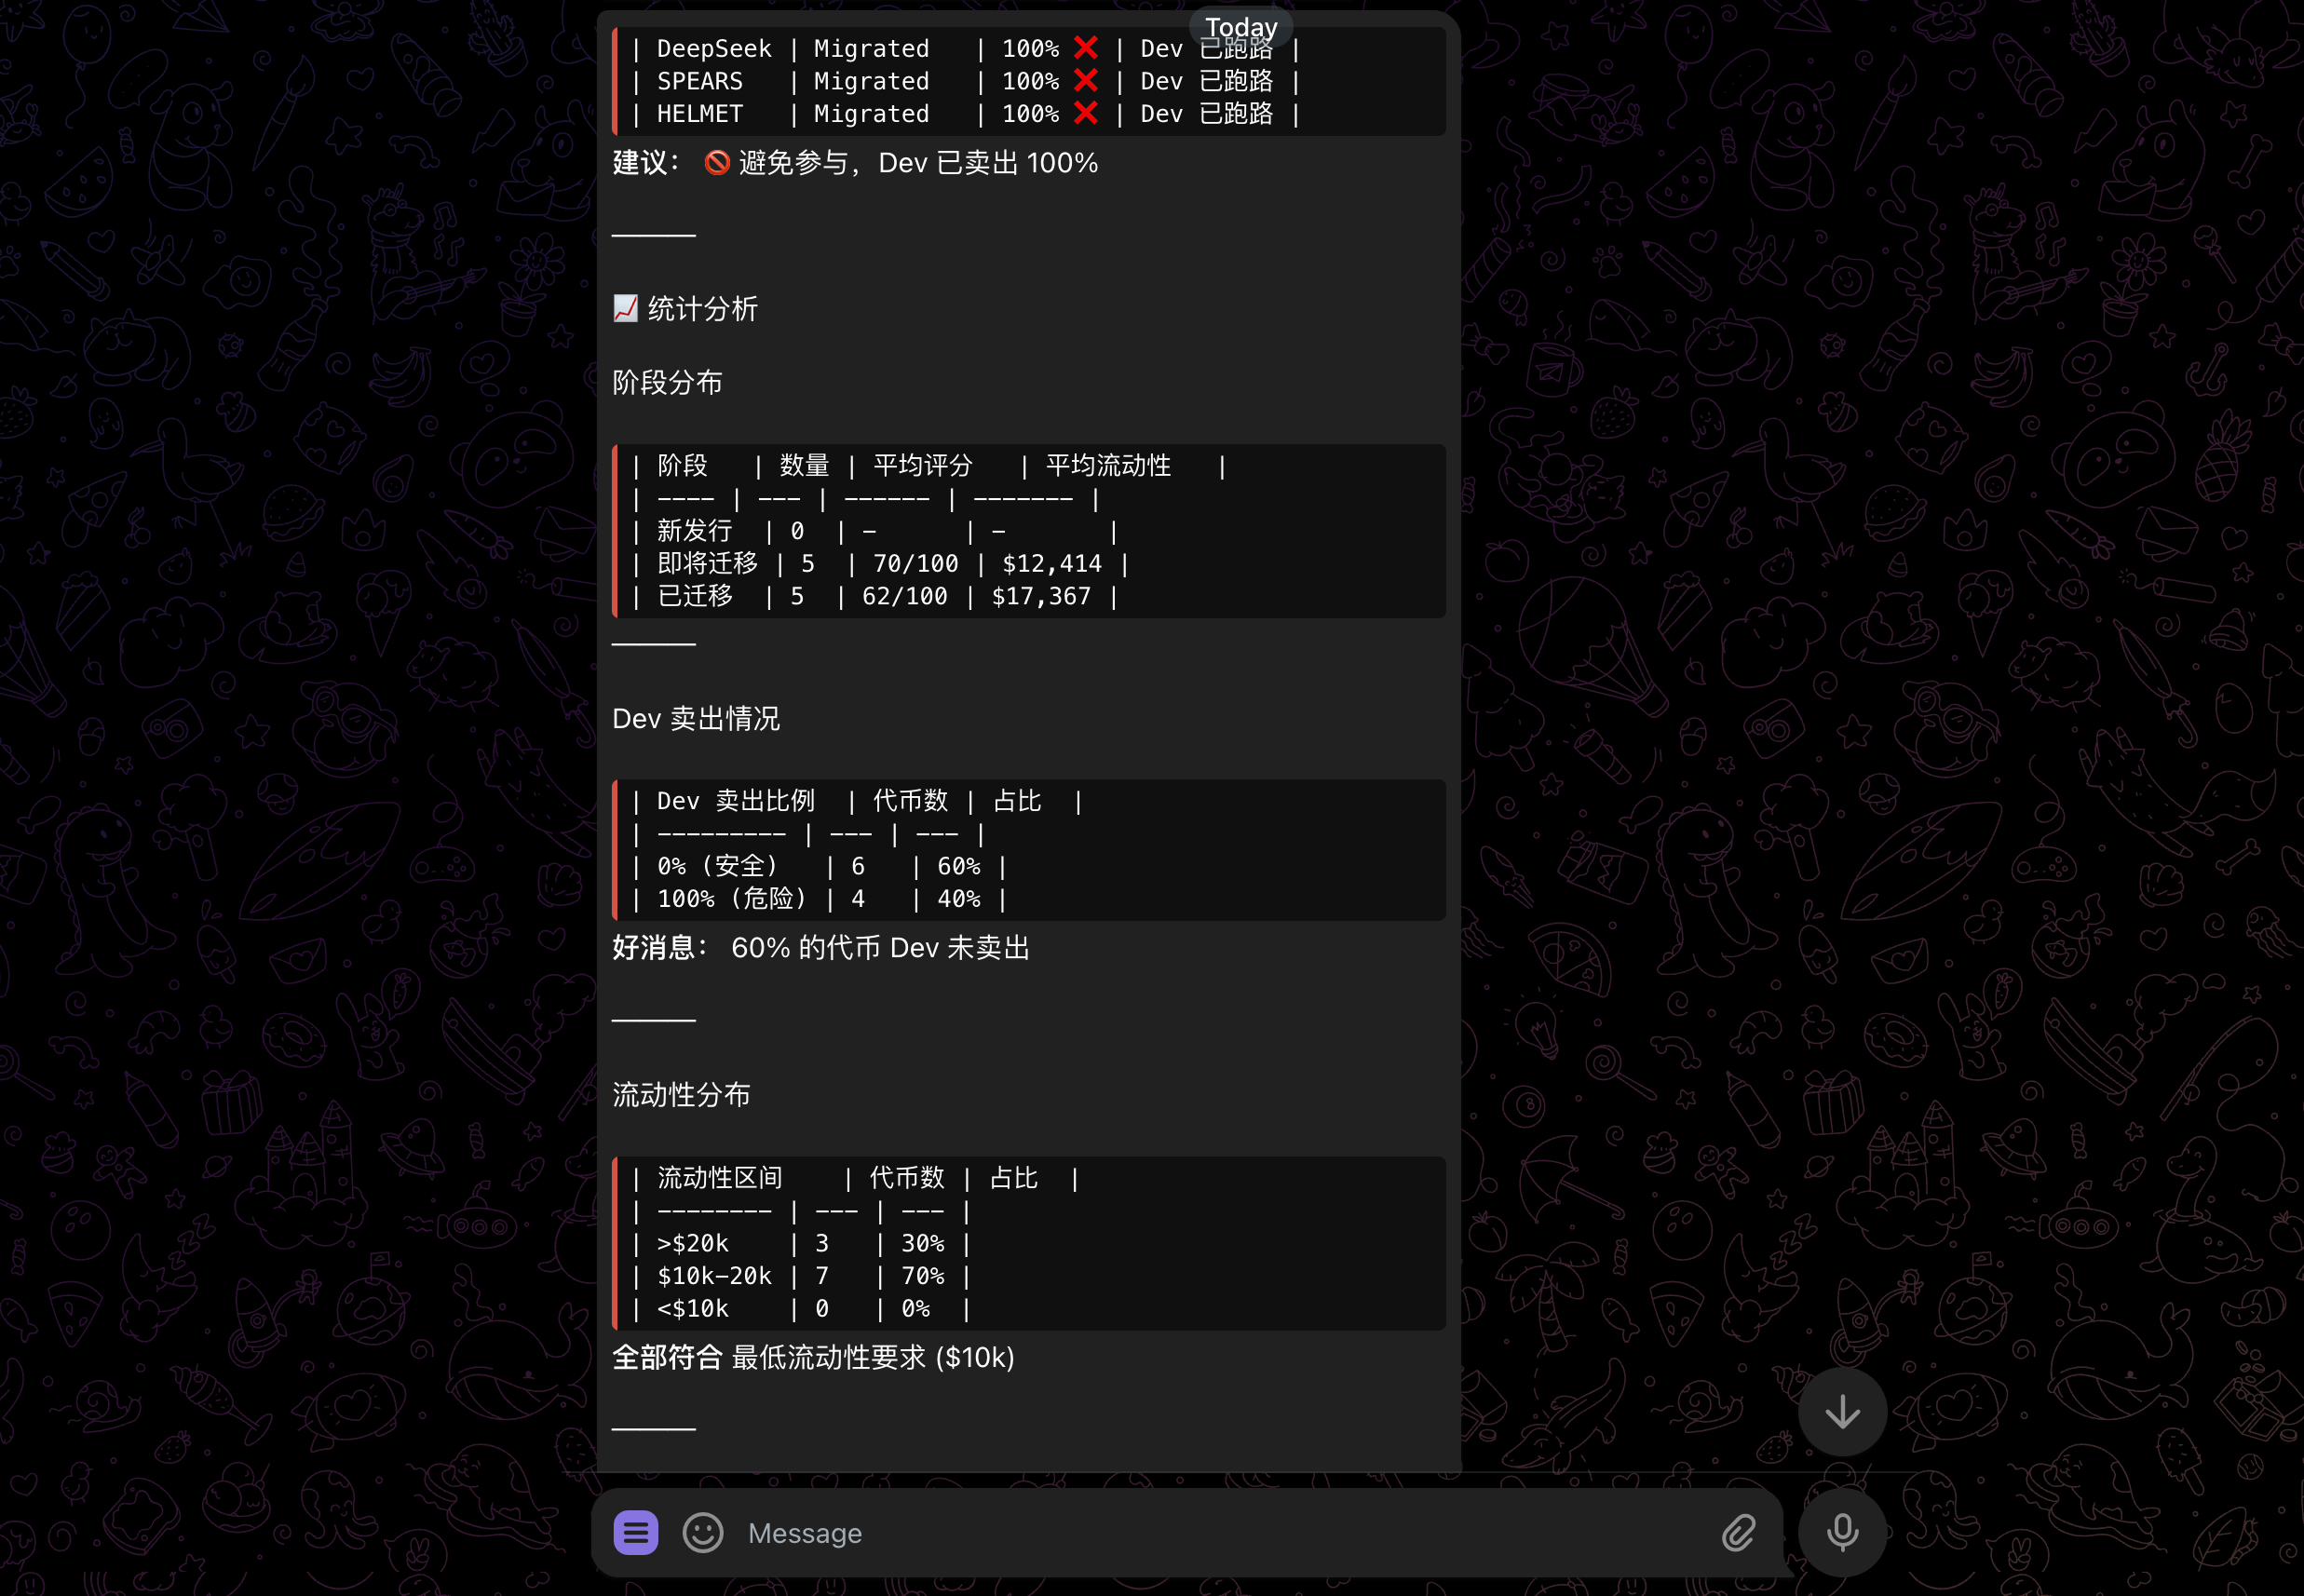2304x1596 pixels.
Task: Select the "0% (安全)" row label
Action: pos(717,866)
